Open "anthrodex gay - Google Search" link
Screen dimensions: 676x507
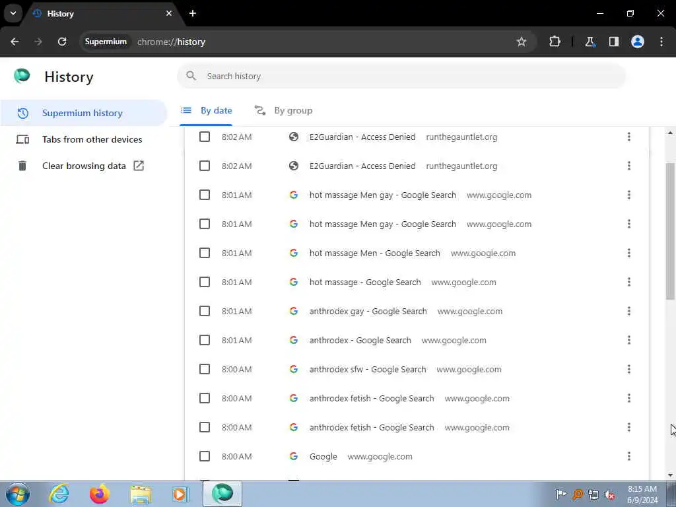click(x=368, y=312)
